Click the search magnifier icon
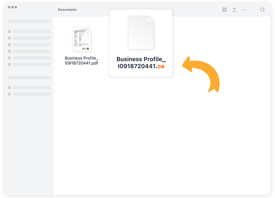Viewport: 275px width, 198px height. 262,10
